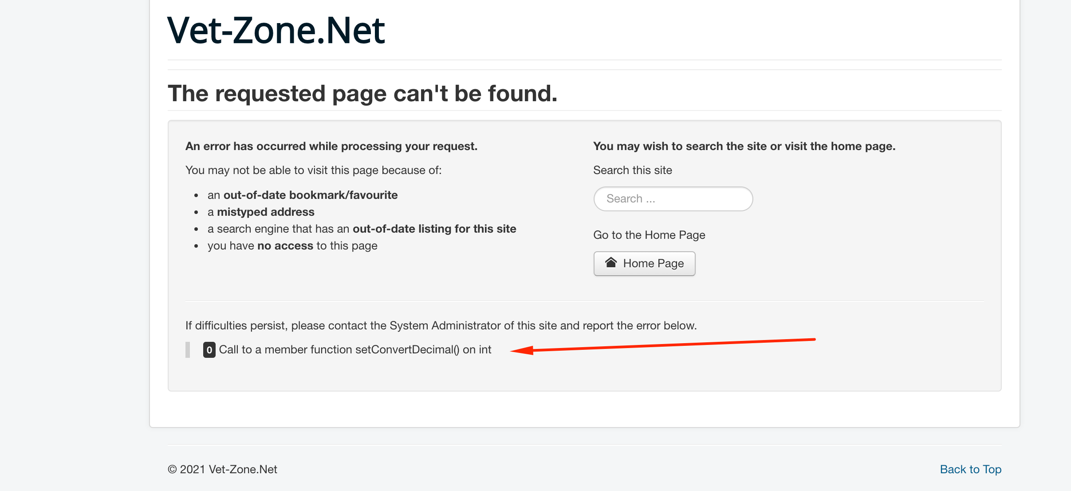The height and width of the screenshot is (491, 1071).
Task: Click 'You may wish to search' heading
Action: pyautogui.click(x=744, y=147)
